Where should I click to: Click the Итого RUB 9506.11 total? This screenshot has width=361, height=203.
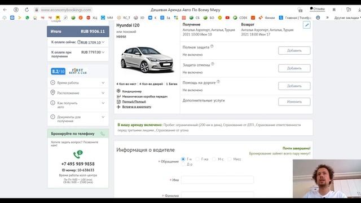(78, 32)
